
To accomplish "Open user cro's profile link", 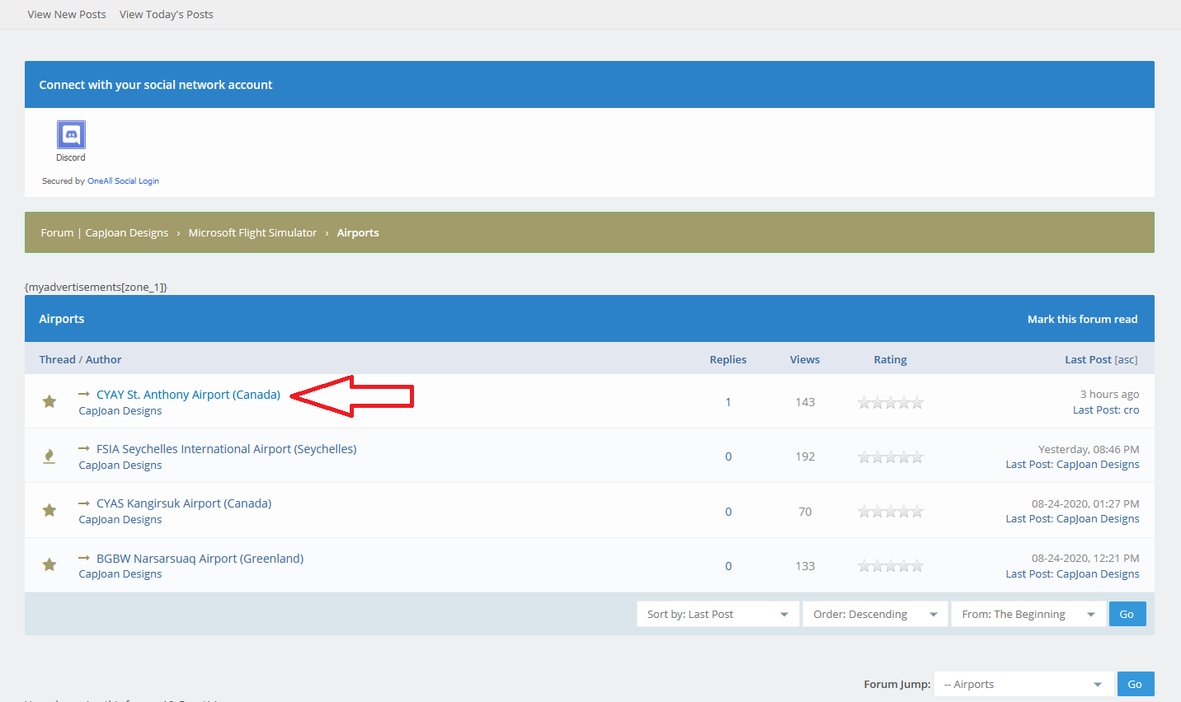I will [1132, 410].
